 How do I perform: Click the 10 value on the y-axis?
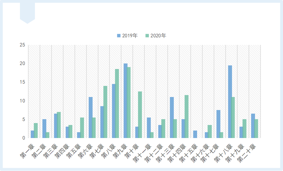point(22,101)
